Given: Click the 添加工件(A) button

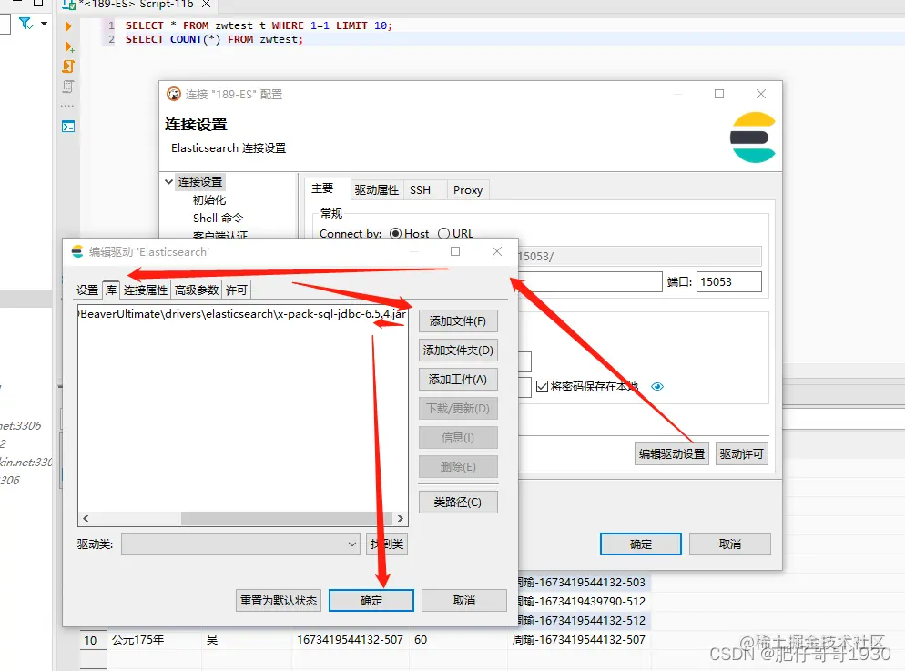Looking at the screenshot, I should [458, 379].
